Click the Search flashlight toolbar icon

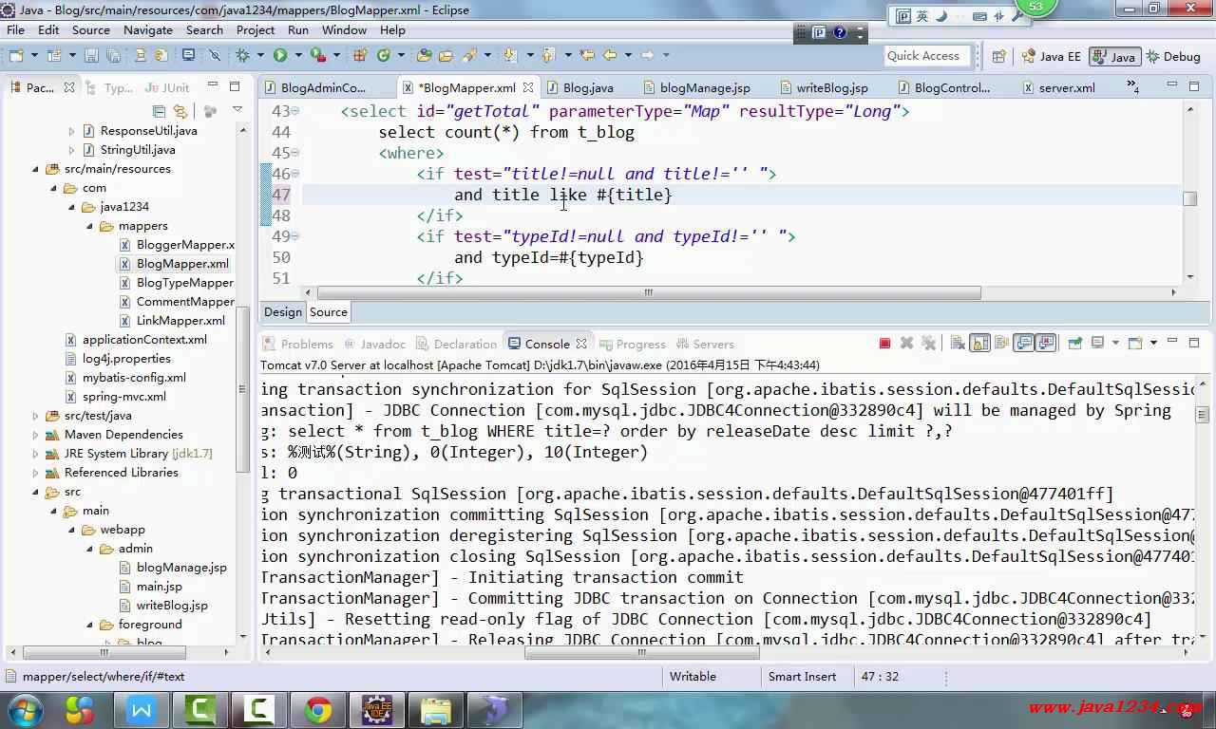point(468,55)
